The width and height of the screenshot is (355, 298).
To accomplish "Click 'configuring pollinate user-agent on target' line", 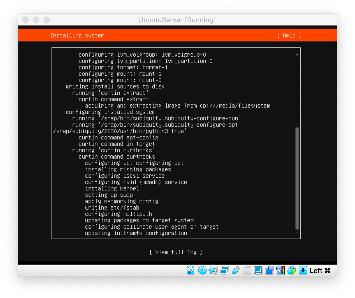I will (x=152, y=227).
